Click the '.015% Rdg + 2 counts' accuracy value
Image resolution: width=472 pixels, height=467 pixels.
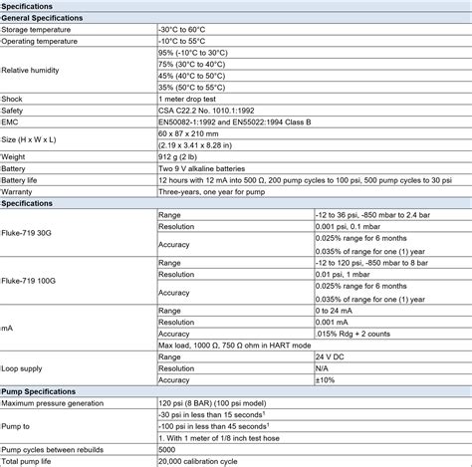tap(353, 334)
